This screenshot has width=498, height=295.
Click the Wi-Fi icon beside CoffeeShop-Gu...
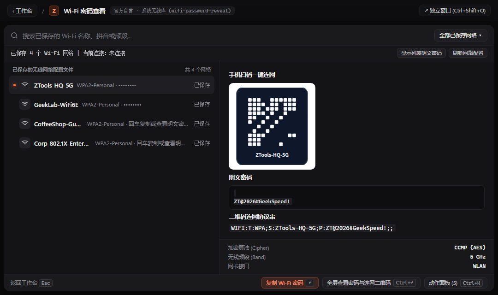[x=25, y=124]
